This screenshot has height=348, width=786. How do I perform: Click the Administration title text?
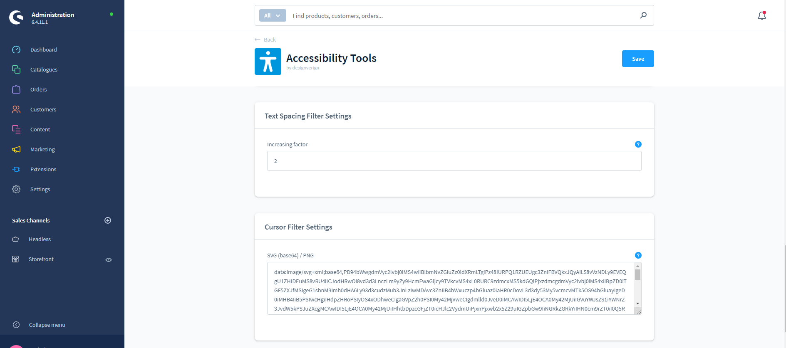pos(53,15)
